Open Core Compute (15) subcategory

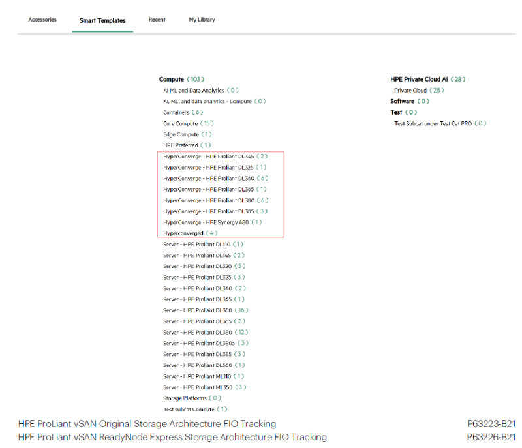(x=189, y=123)
